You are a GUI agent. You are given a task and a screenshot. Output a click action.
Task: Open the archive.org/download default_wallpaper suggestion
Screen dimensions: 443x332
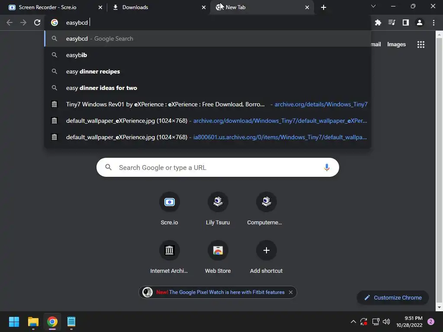(208, 121)
